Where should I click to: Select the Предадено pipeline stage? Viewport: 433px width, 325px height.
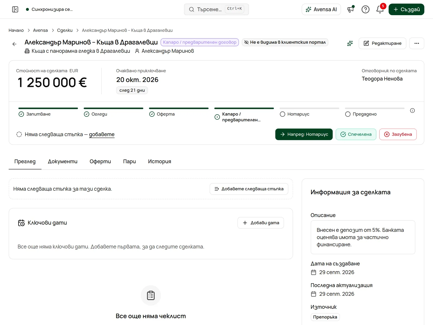375,113
